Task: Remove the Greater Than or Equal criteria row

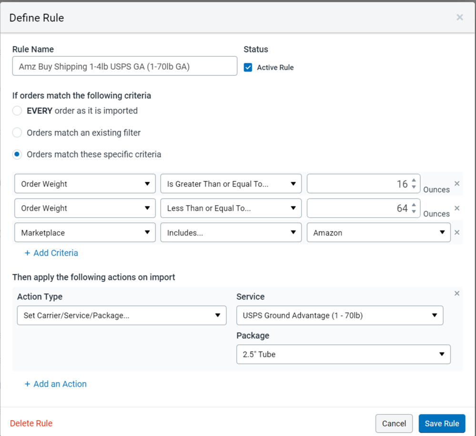Action: [456, 184]
